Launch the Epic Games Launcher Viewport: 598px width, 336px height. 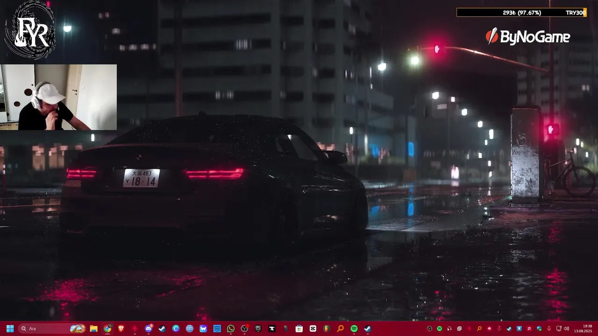258,329
